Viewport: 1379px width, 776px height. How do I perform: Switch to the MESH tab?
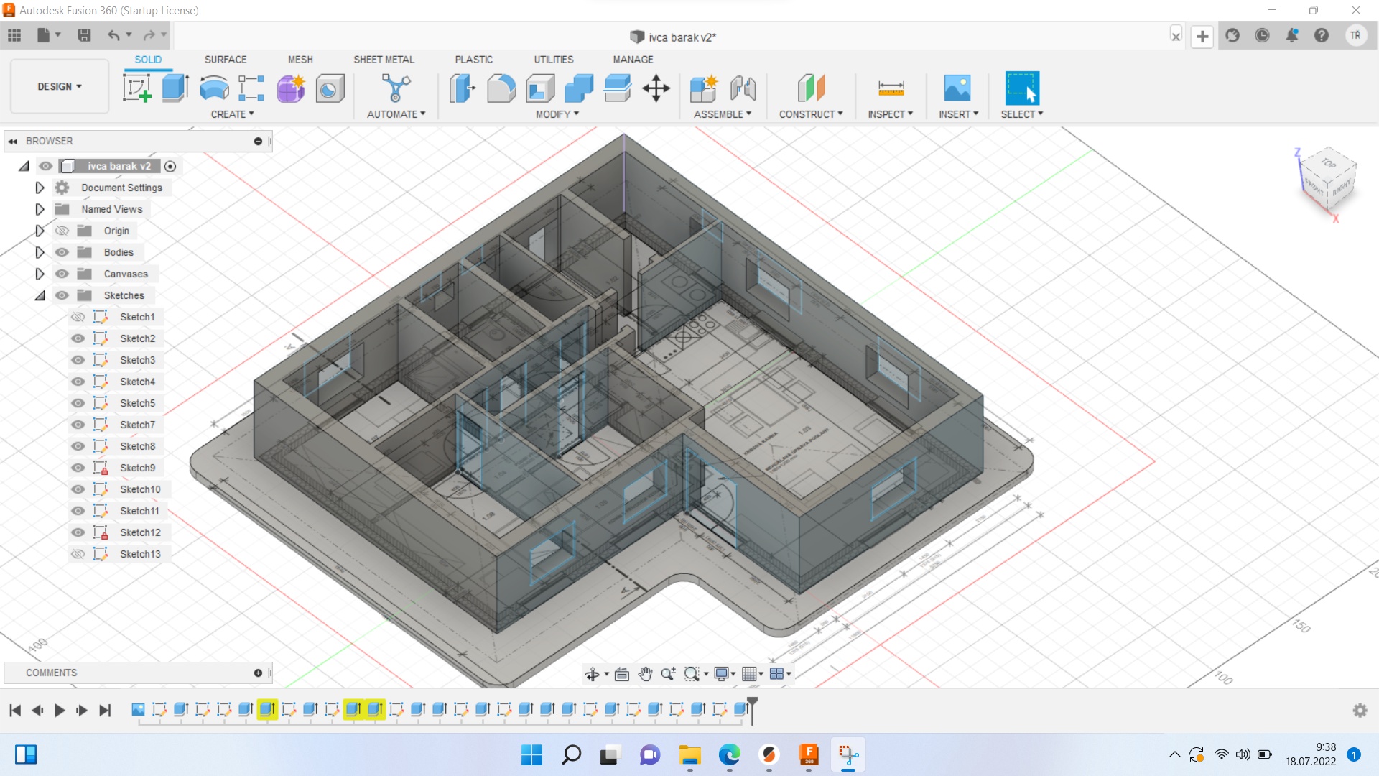point(300,60)
